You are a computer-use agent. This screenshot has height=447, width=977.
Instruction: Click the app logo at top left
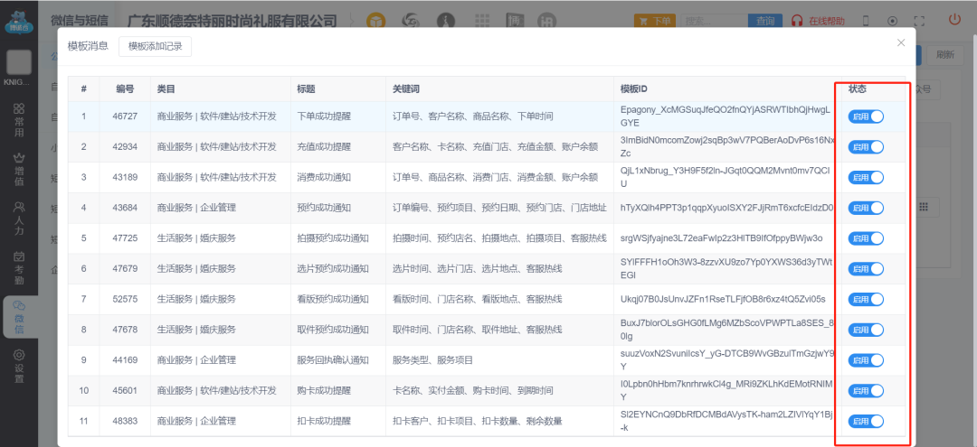(x=19, y=21)
